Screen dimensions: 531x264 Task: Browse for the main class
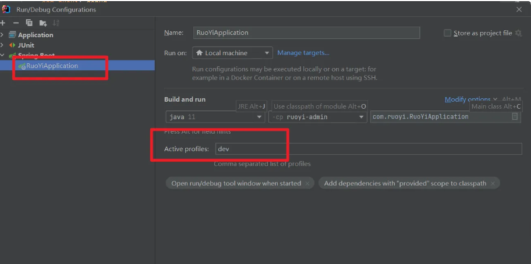click(x=515, y=117)
